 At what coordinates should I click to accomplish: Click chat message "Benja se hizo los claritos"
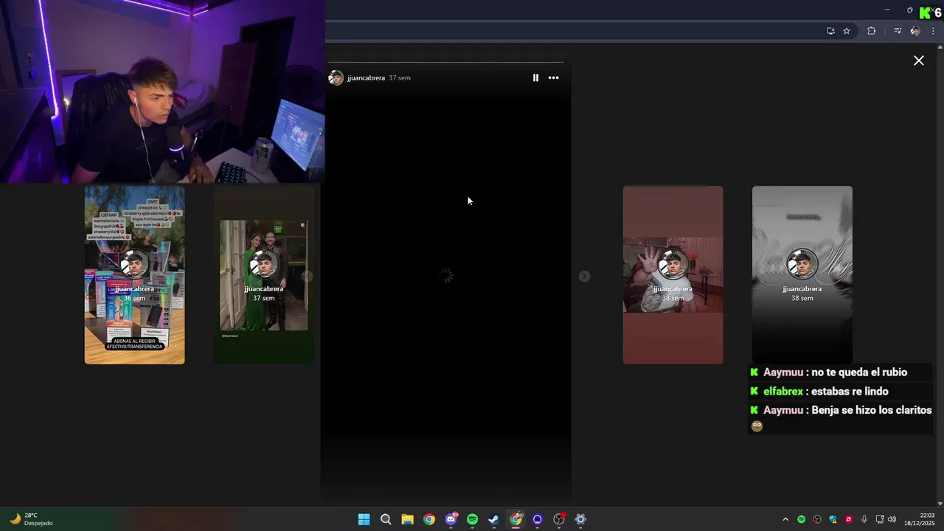(872, 410)
